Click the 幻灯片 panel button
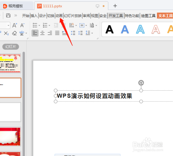This screenshot has width=173, height=156. (x=11, y=47)
